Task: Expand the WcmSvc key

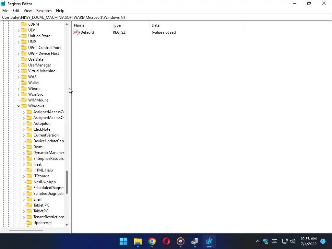Action: tap(18, 94)
